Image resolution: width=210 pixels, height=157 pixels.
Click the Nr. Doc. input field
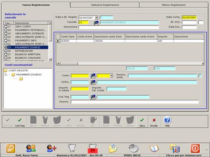tap(189, 22)
